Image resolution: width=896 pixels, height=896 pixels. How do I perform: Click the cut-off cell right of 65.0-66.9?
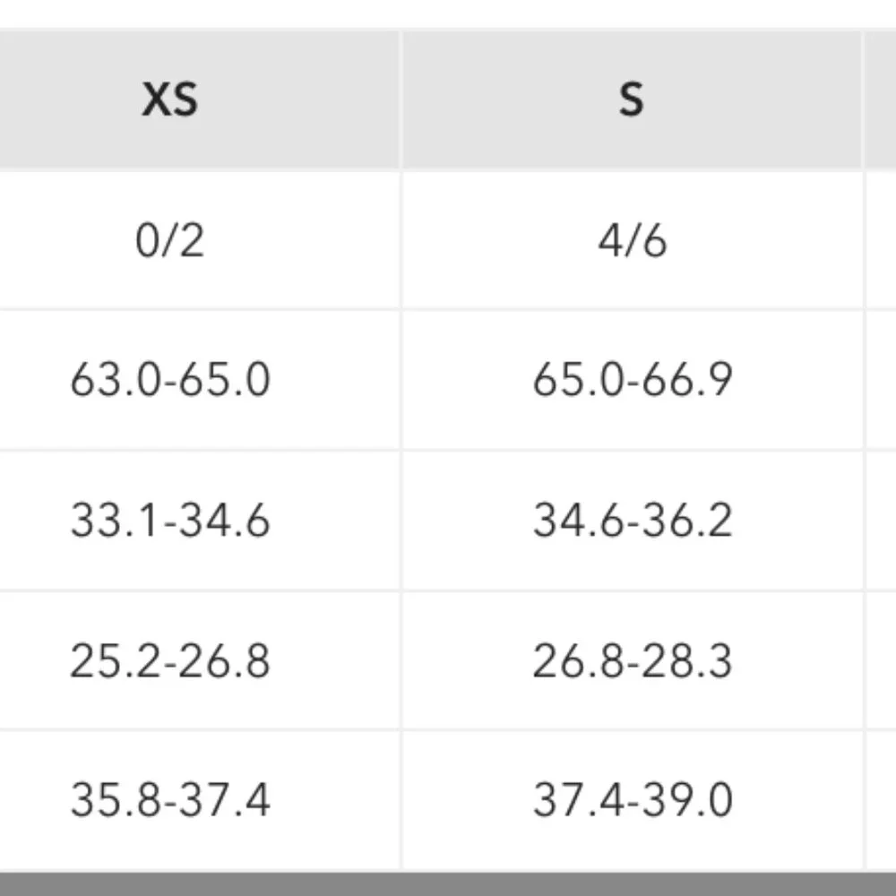pyautogui.click(x=881, y=380)
